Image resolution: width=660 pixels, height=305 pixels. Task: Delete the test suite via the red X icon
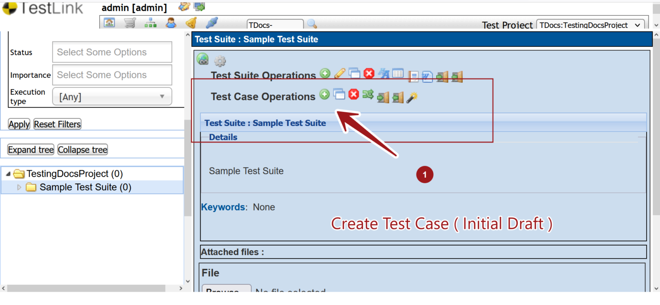point(369,73)
